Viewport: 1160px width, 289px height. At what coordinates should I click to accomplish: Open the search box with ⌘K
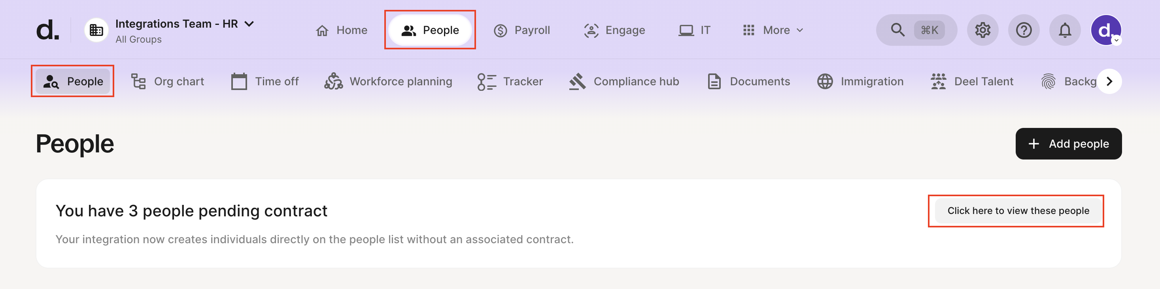pyautogui.click(x=916, y=30)
